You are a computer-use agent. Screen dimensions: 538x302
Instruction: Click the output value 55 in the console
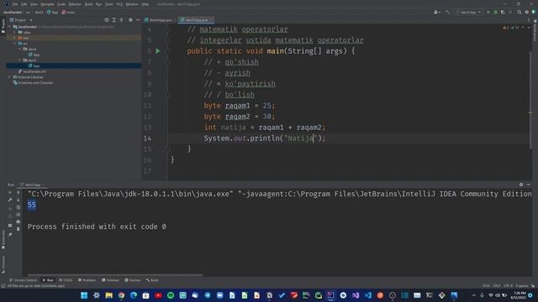pyautogui.click(x=32, y=205)
